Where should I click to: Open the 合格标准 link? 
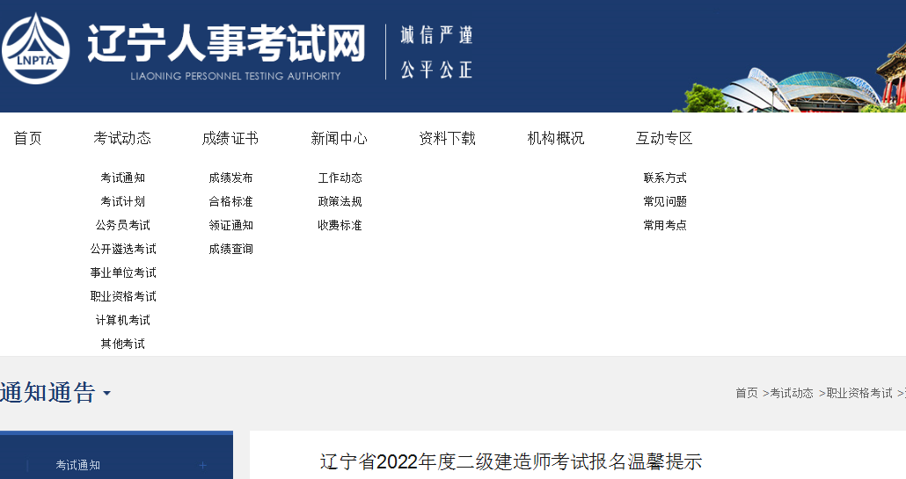tap(230, 201)
